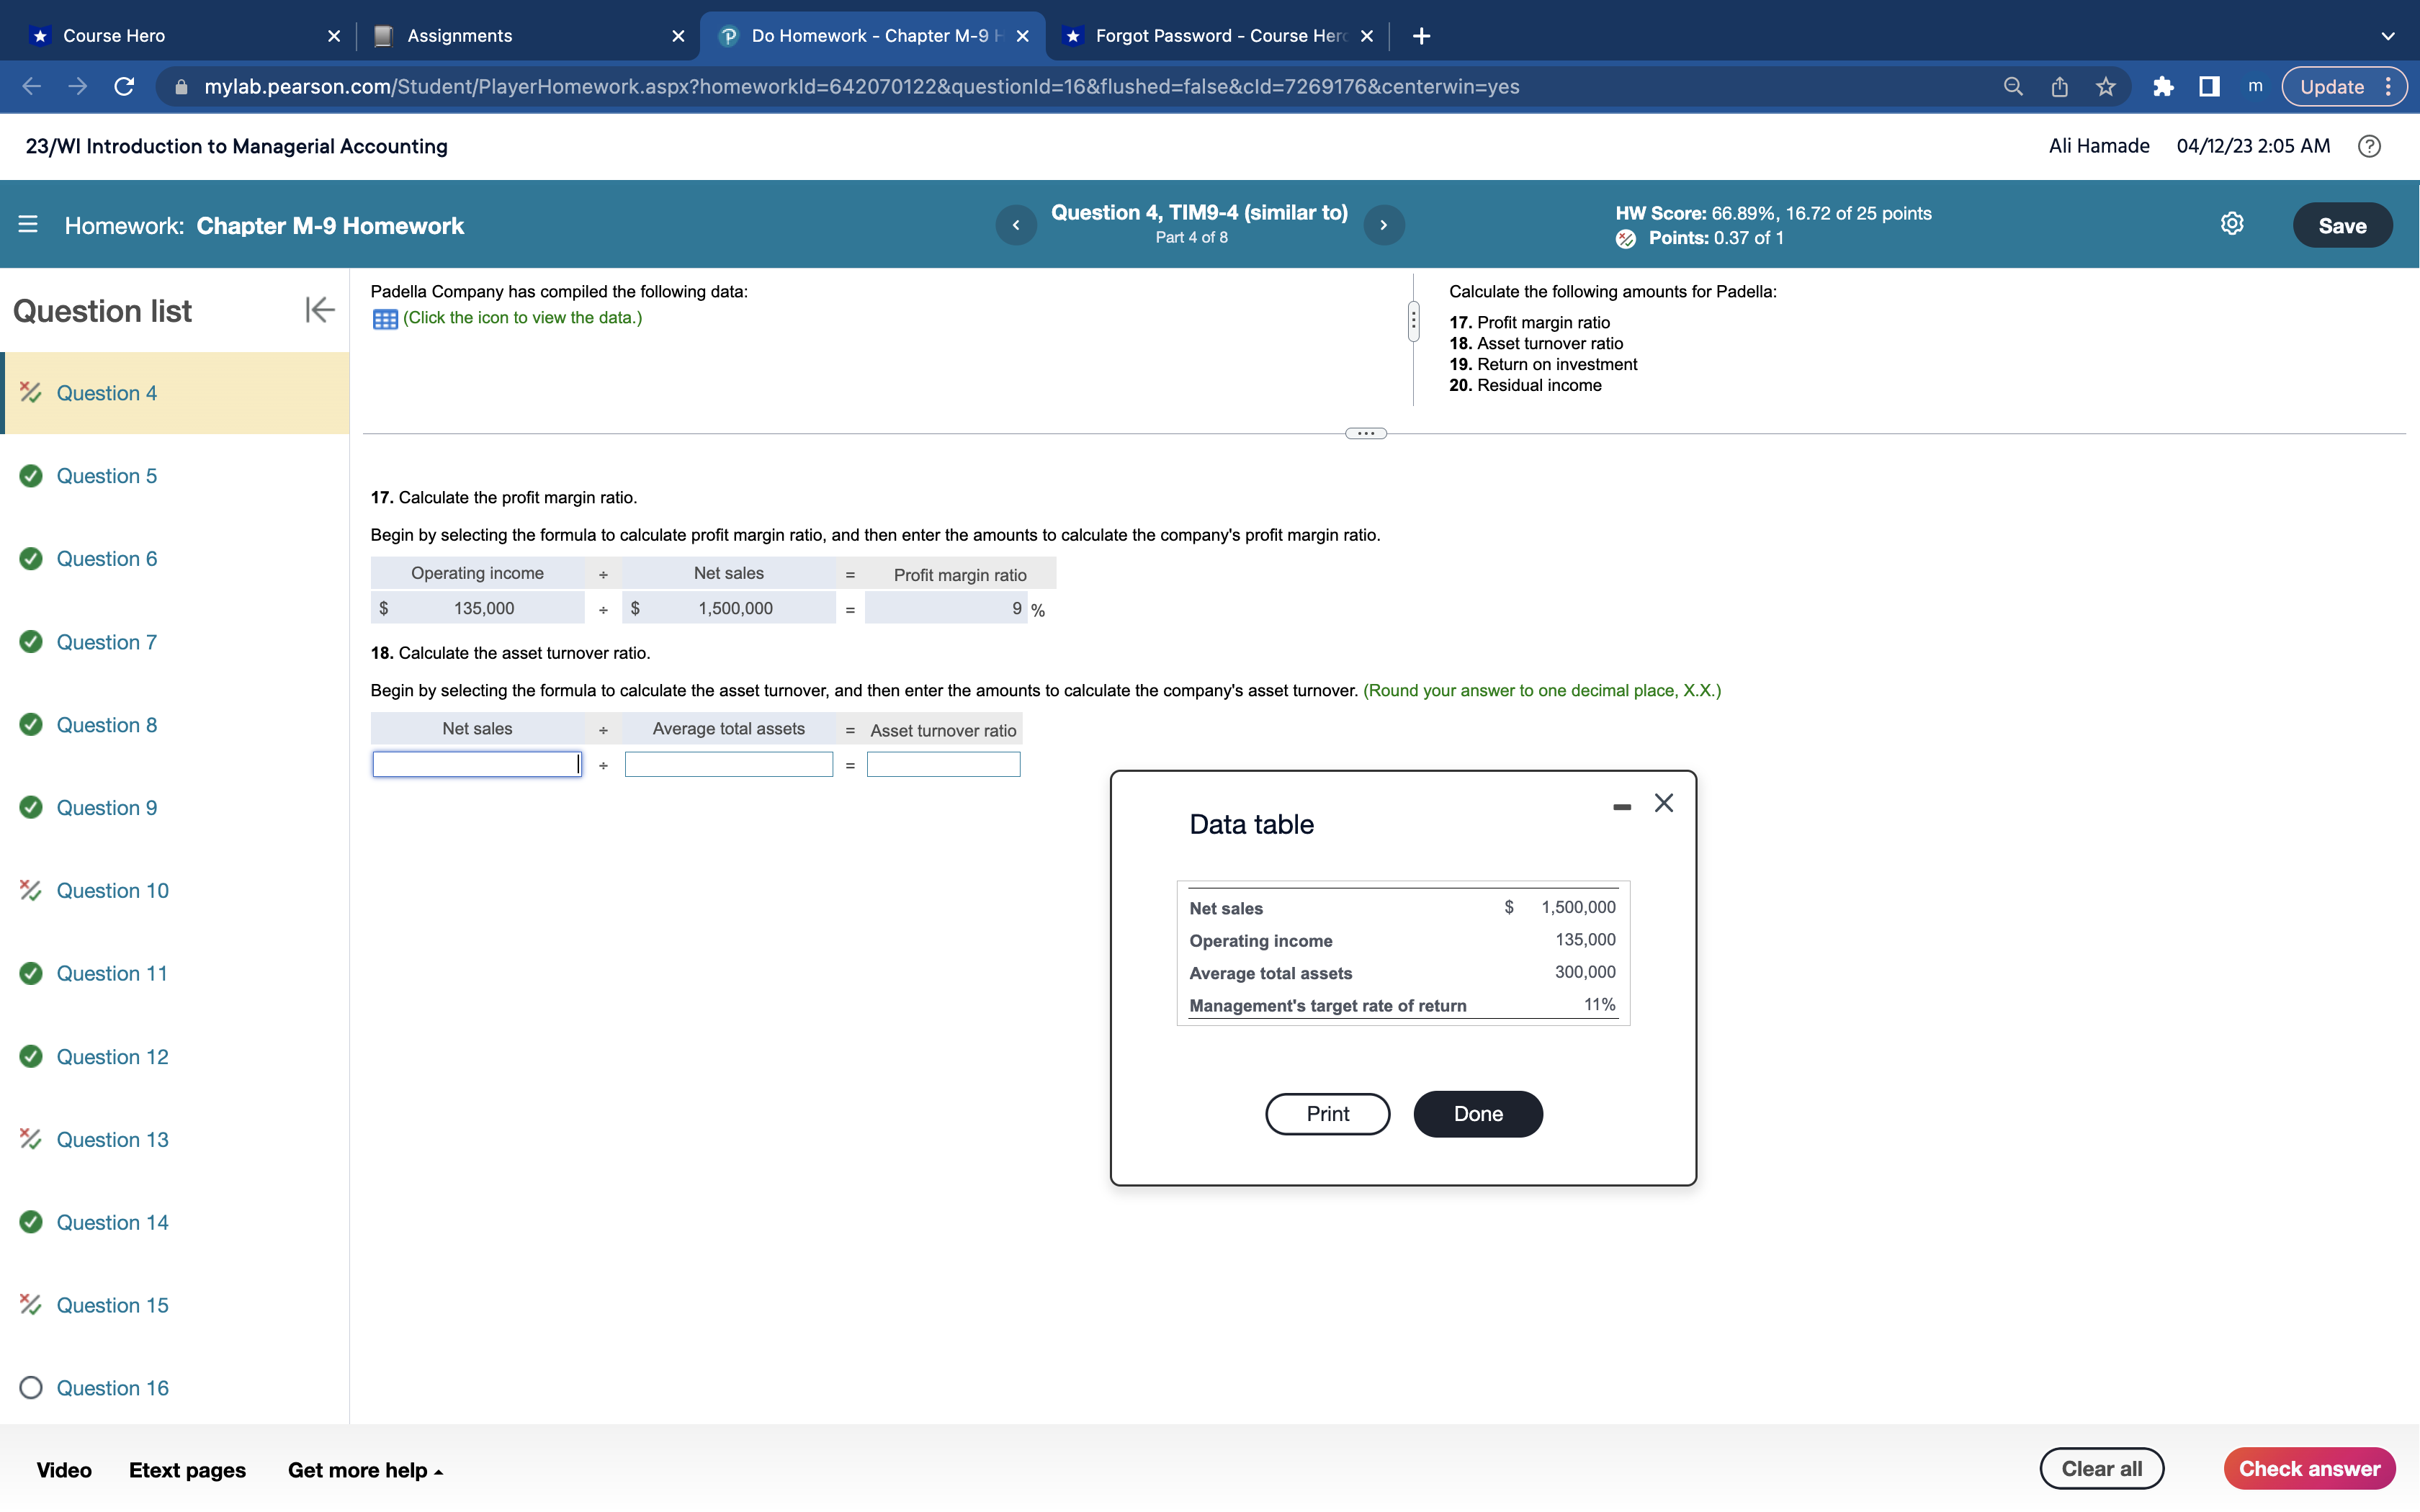Bookmark page with star icon
Image resolution: width=2420 pixels, height=1512 pixels.
click(x=2105, y=87)
